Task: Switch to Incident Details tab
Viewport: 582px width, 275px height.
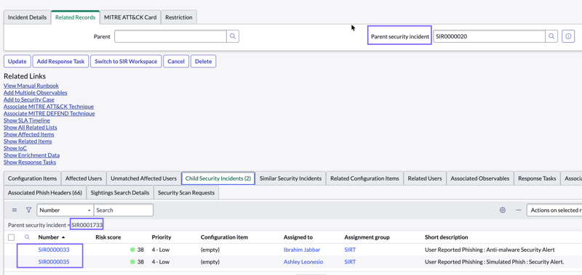Action: pyautogui.click(x=27, y=17)
